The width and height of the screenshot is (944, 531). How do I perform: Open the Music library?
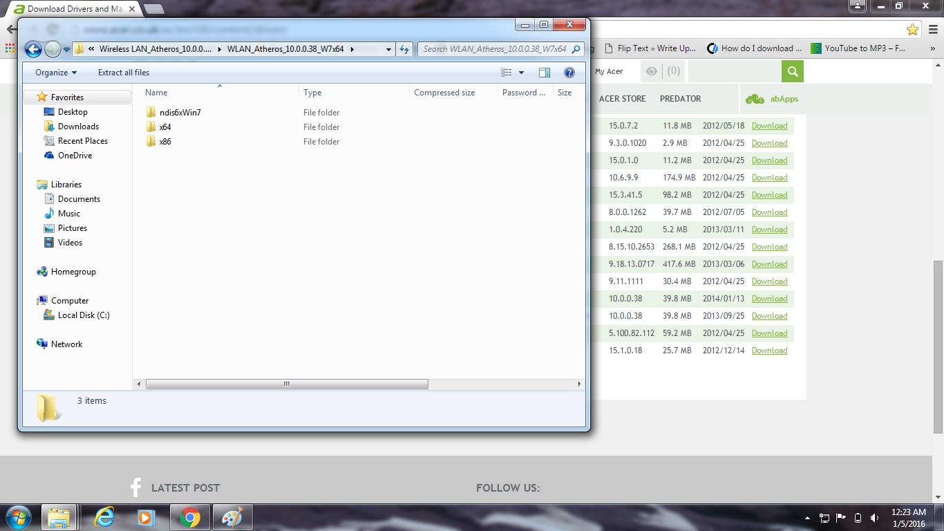pyautogui.click(x=69, y=214)
